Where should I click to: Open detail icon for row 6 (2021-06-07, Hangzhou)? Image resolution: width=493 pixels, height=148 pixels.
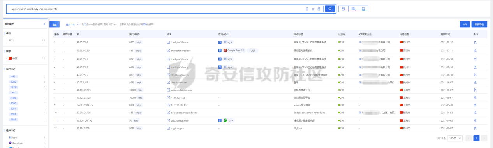(475, 82)
